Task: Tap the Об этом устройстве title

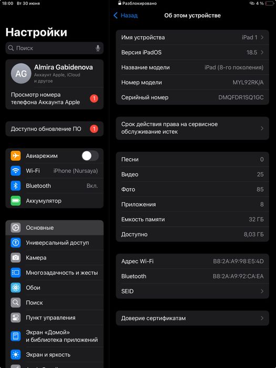Action: [x=192, y=15]
